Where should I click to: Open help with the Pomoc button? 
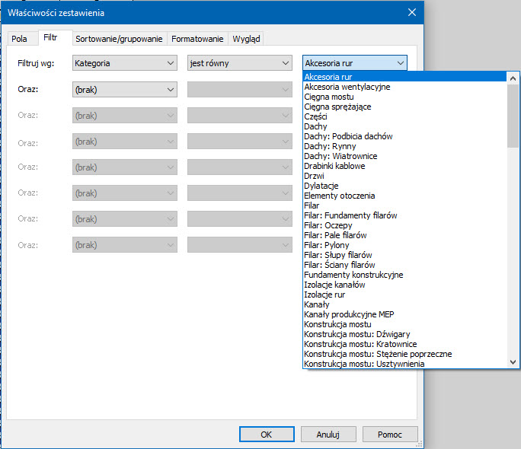coord(389,435)
